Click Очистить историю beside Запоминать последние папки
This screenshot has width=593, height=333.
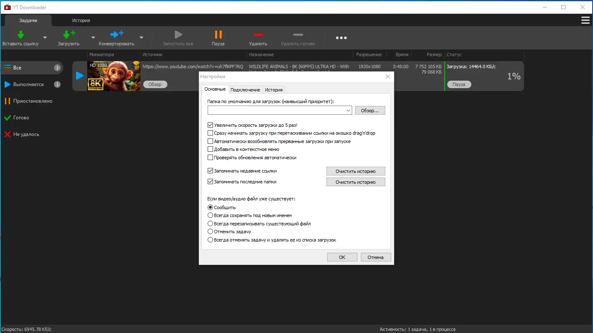(x=355, y=182)
